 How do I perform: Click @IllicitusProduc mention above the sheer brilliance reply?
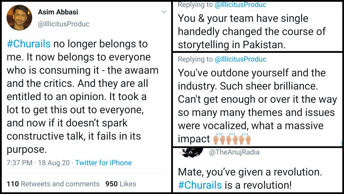tap(240, 59)
